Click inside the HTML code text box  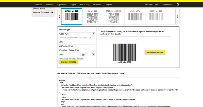(x=118, y=92)
